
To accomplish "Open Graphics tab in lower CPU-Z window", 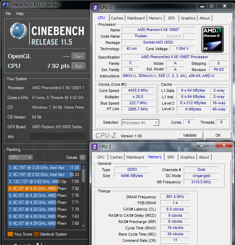I will click(188, 157).
